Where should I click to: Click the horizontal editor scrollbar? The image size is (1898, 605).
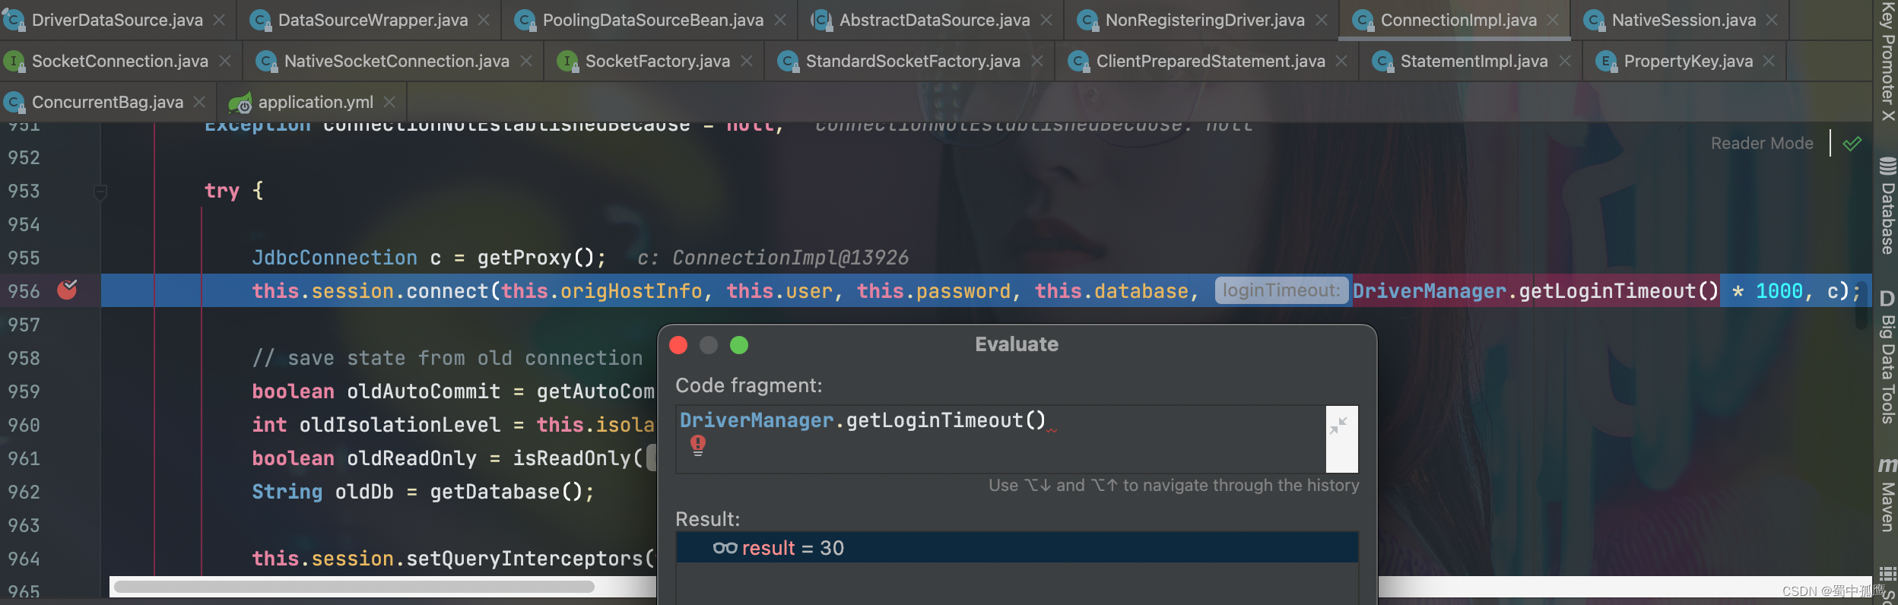point(354,587)
